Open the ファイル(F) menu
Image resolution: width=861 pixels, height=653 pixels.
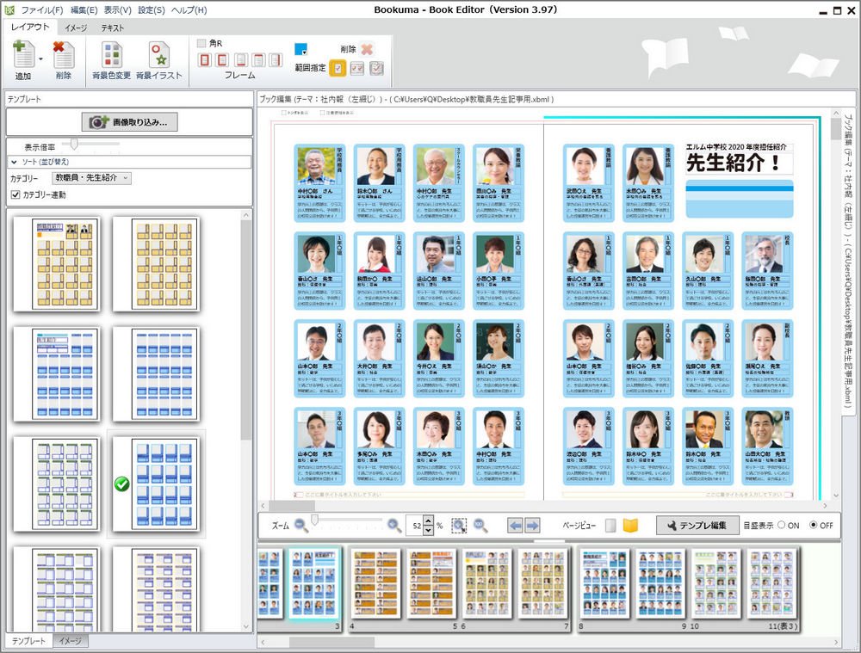point(41,10)
